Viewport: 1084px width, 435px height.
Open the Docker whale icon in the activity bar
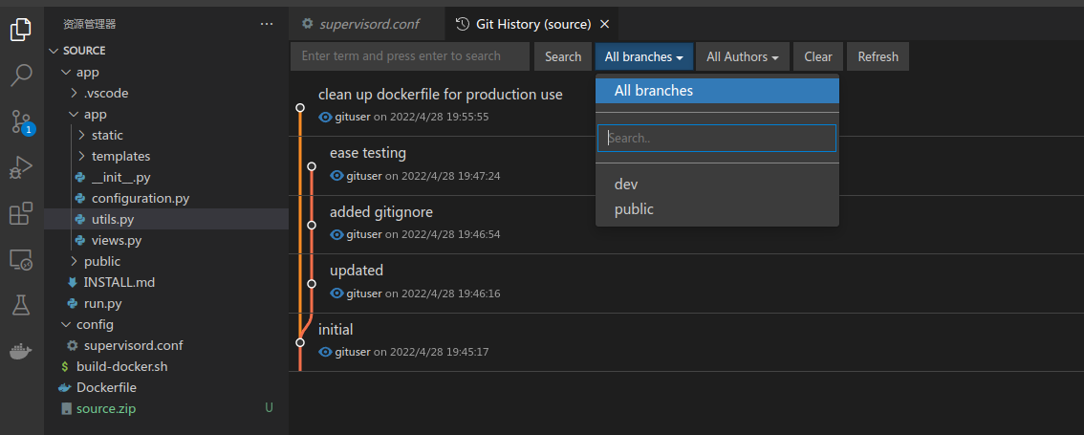coord(21,351)
